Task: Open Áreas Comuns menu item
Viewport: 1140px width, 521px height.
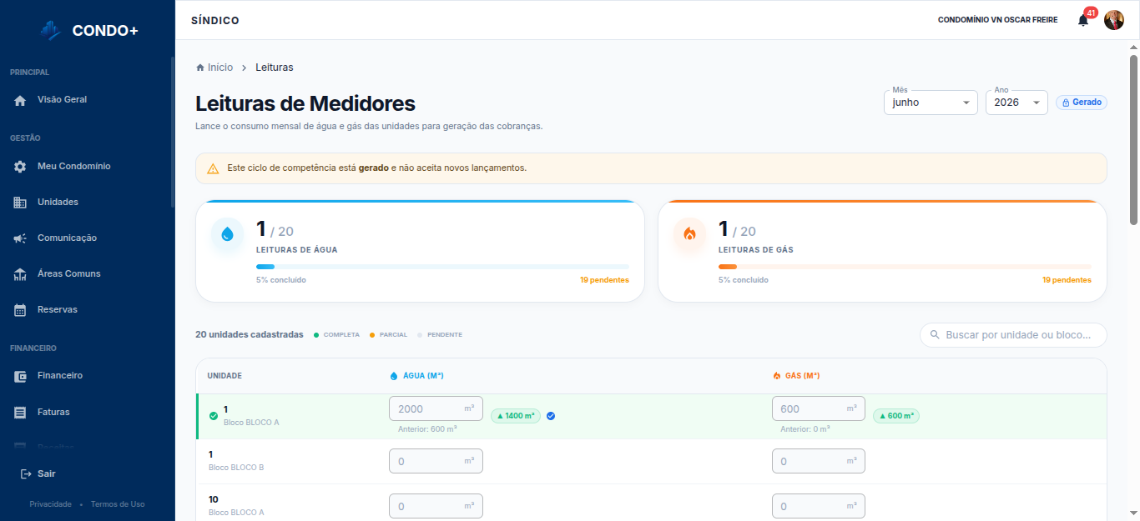Action: pos(88,274)
